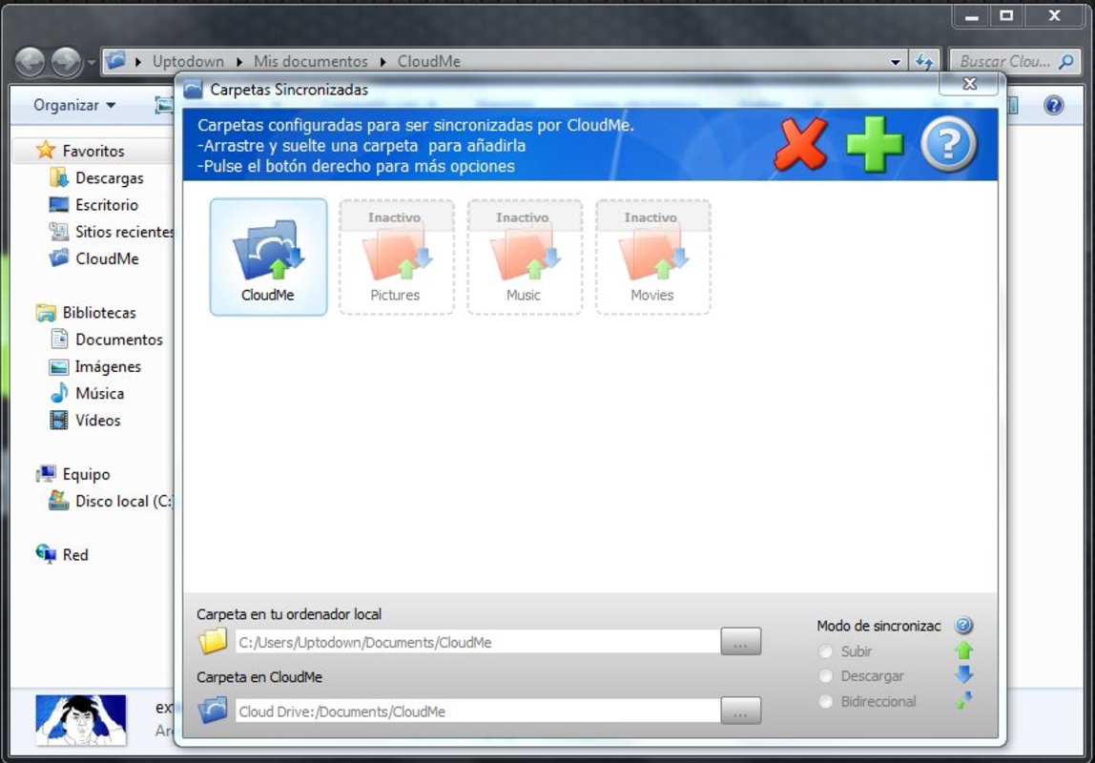The width and height of the screenshot is (1095, 763).
Task: Select the inactive Music folder tile
Action: pos(525,257)
